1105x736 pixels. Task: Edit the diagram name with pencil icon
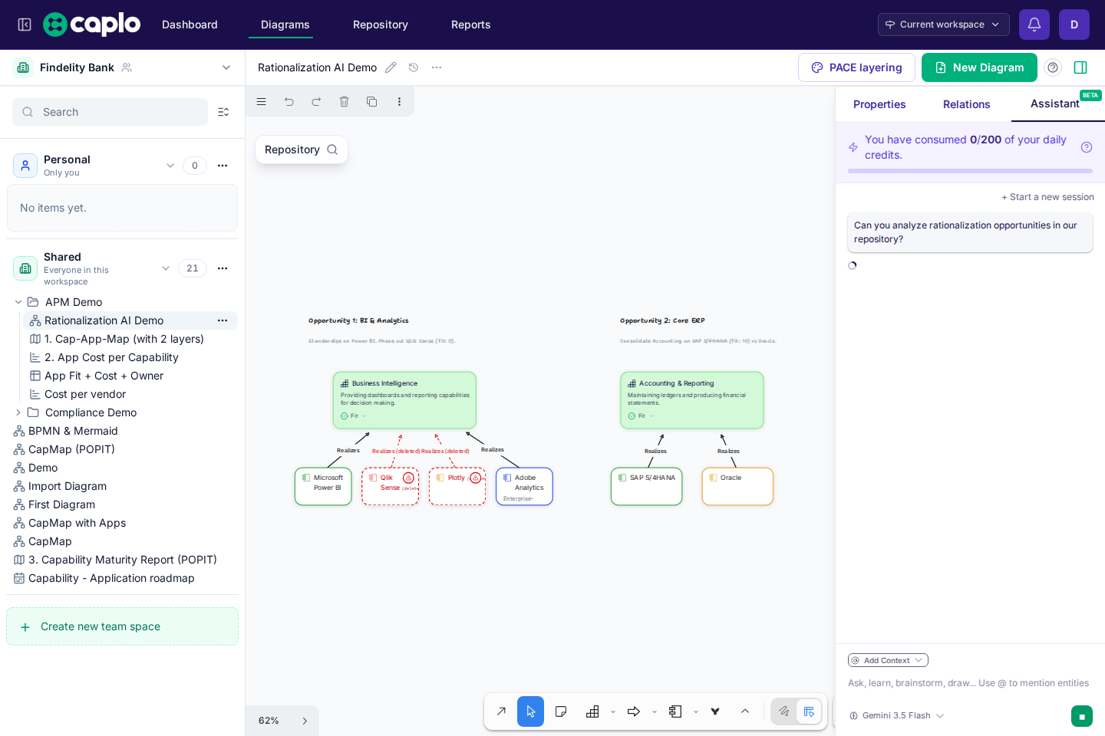pos(391,67)
